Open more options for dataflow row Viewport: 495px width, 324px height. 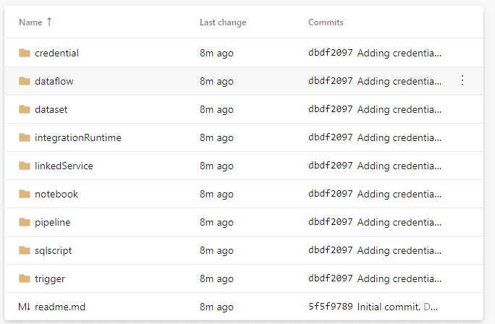462,81
